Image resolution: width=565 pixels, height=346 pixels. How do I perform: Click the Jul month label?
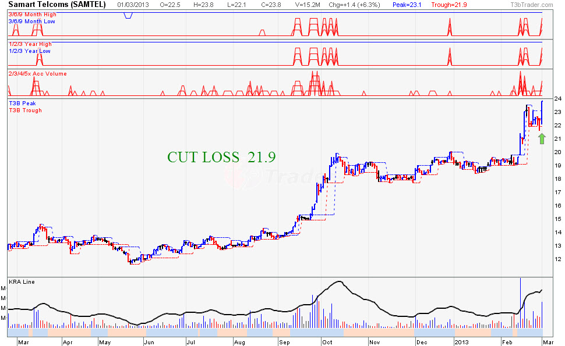pyautogui.click(x=191, y=342)
